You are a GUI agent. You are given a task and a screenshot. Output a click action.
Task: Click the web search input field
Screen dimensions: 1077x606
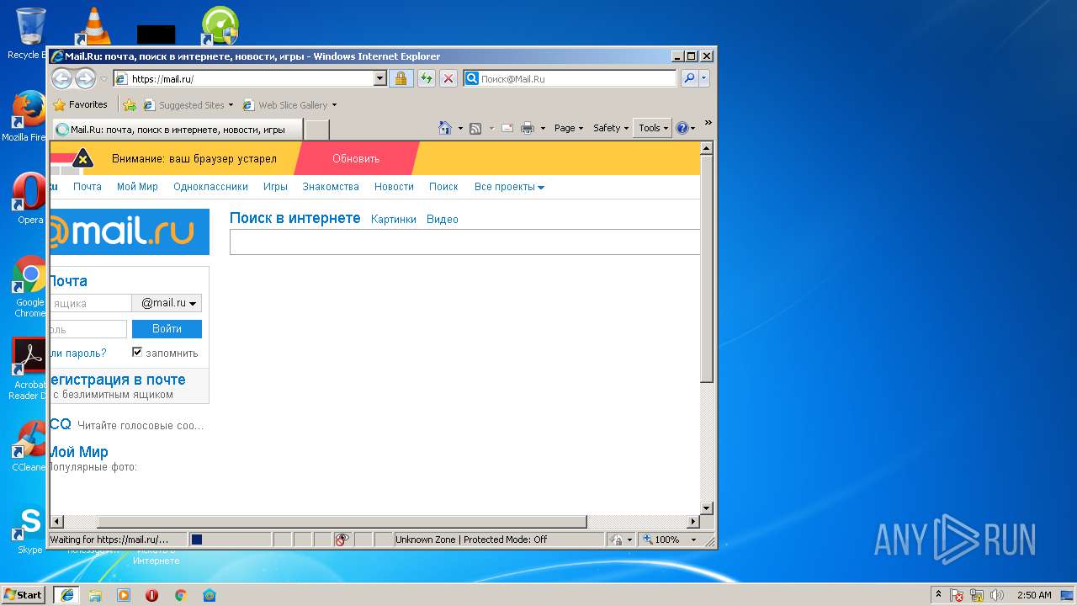[464, 242]
